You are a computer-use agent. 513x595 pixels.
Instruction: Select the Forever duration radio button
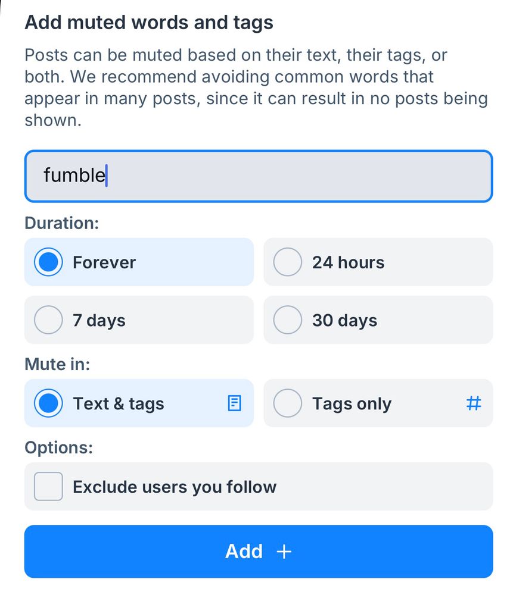[48, 262]
